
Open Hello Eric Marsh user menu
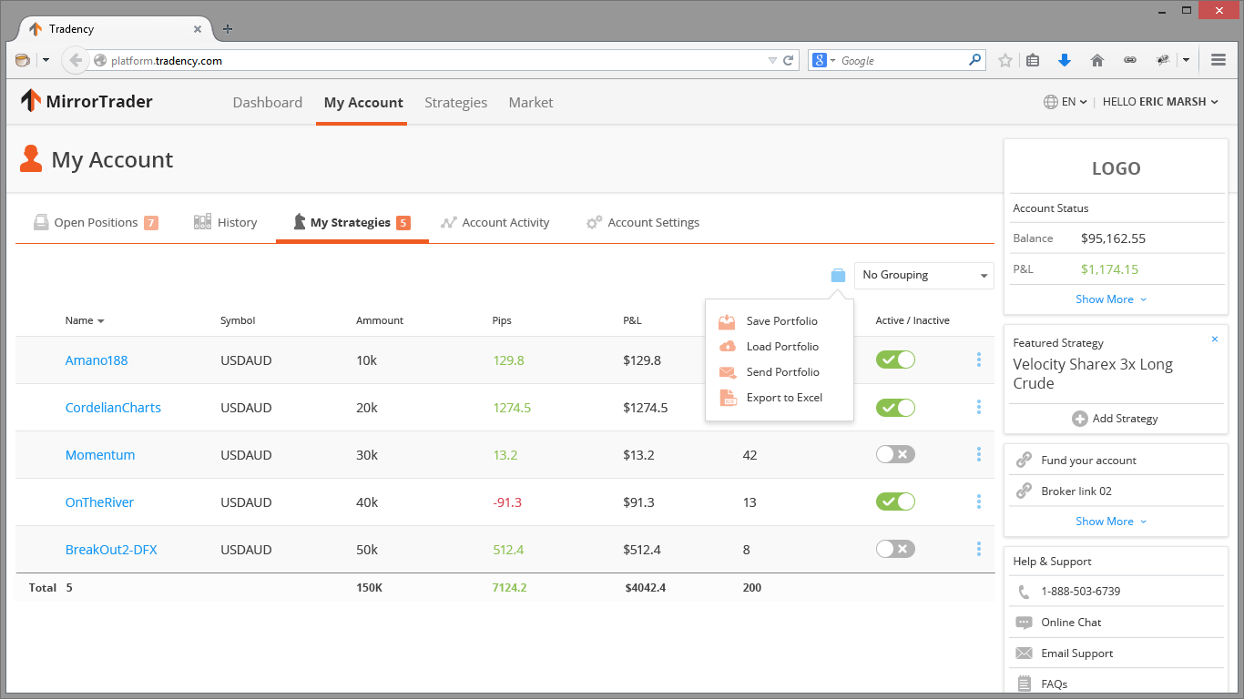pos(1160,102)
